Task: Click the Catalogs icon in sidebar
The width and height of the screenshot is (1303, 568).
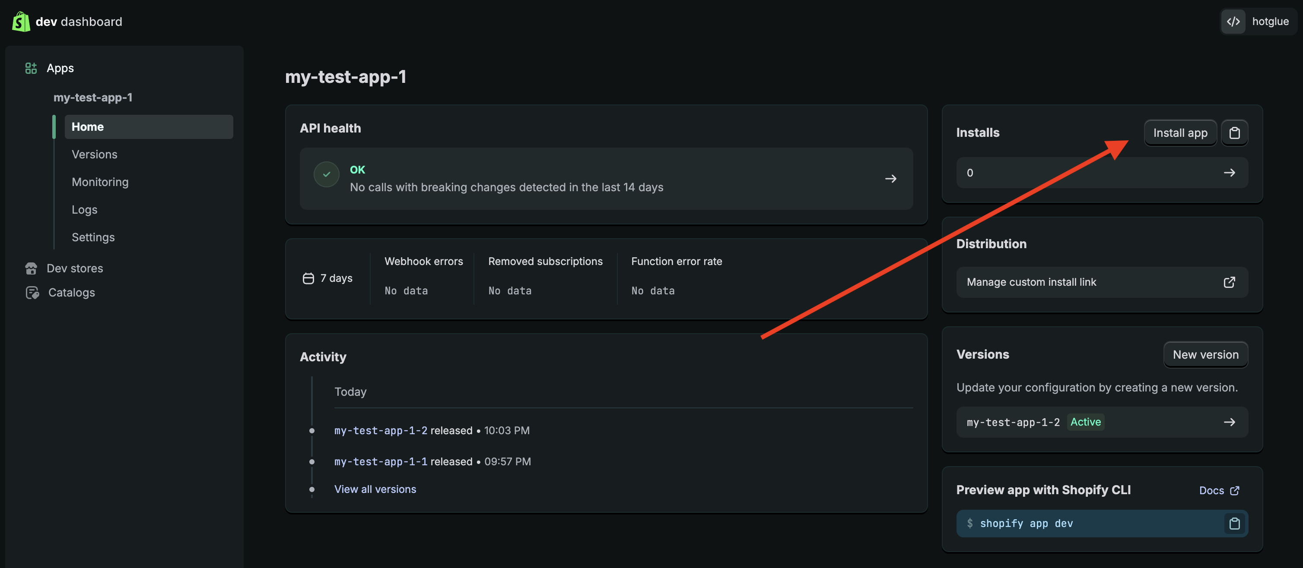Action: (x=32, y=293)
